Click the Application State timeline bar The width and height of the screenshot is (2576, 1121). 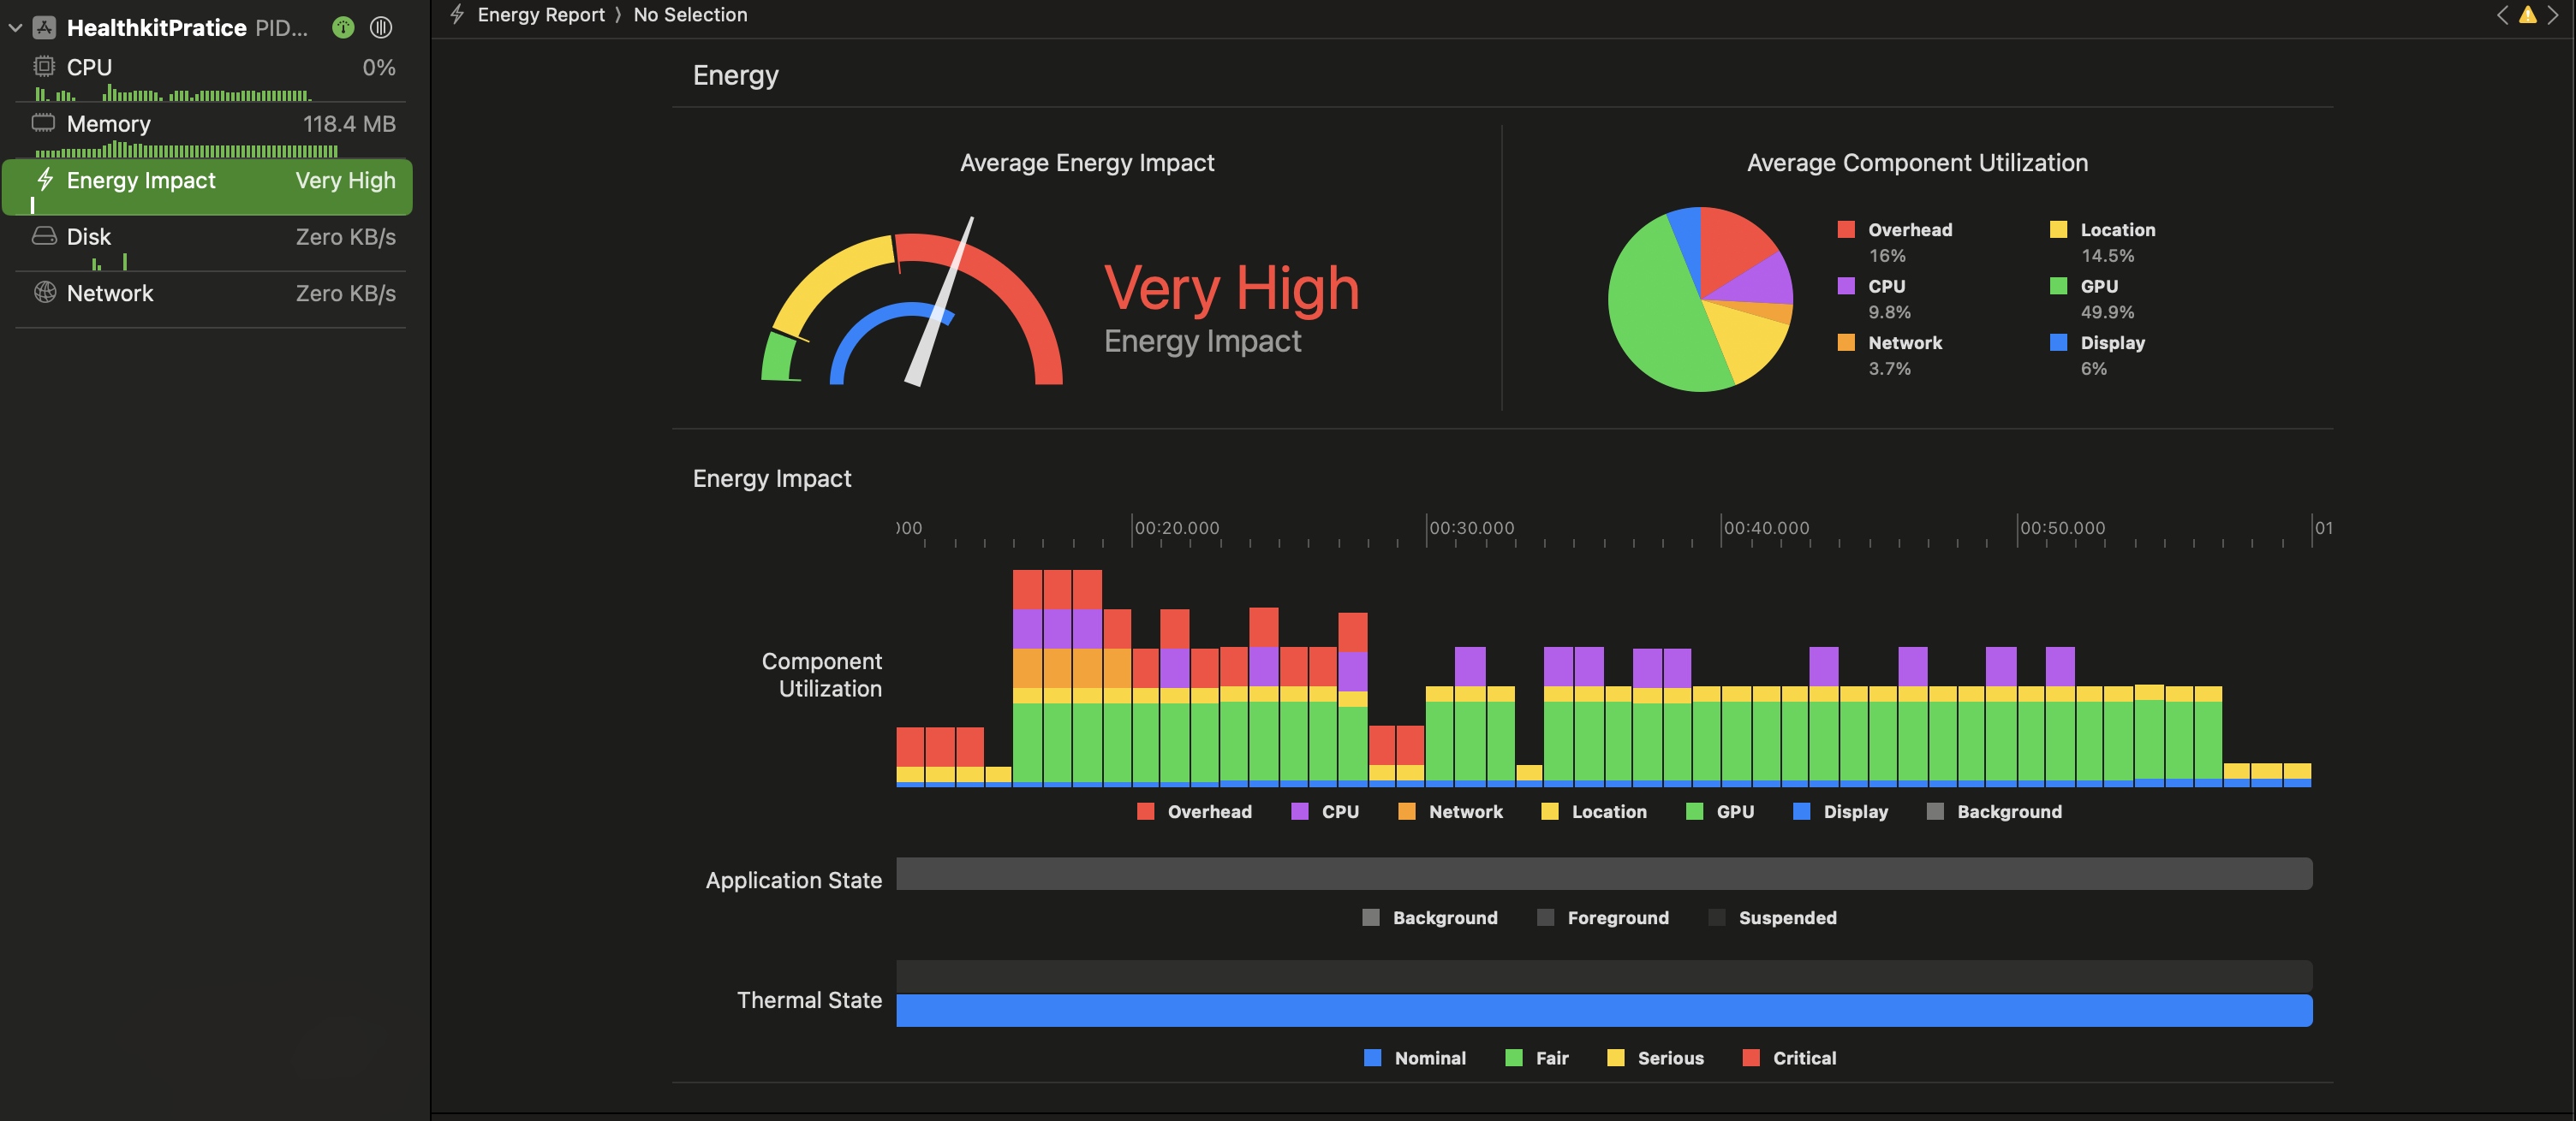point(1603,873)
